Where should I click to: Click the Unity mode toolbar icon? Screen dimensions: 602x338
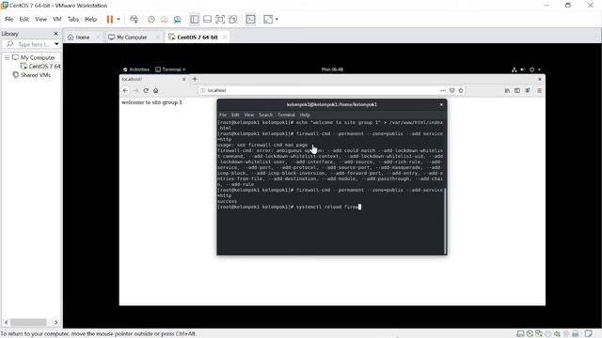[233, 19]
